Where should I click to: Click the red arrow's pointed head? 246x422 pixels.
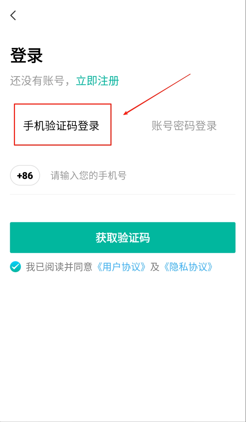125,114
